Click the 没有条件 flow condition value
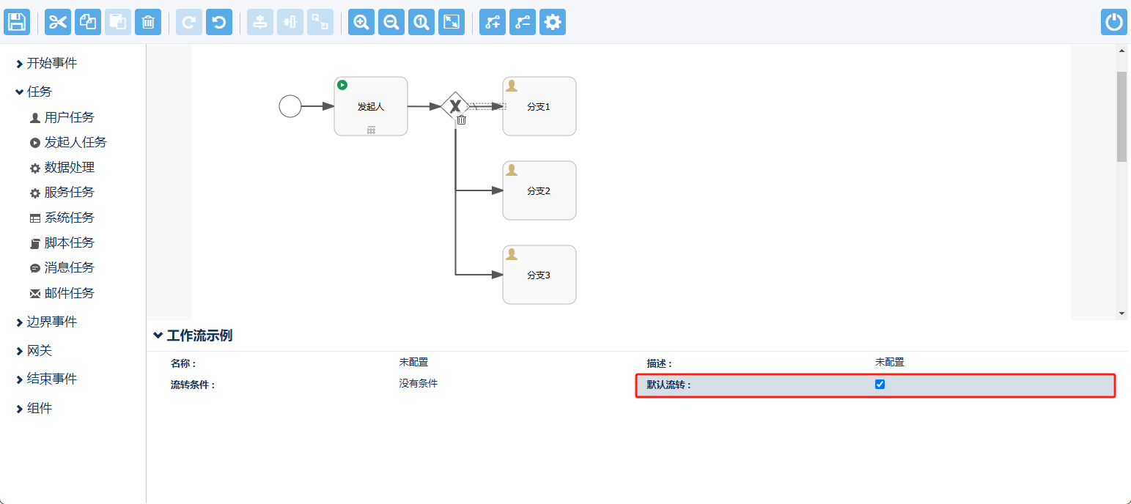Image resolution: width=1131 pixels, height=504 pixels. pos(419,383)
